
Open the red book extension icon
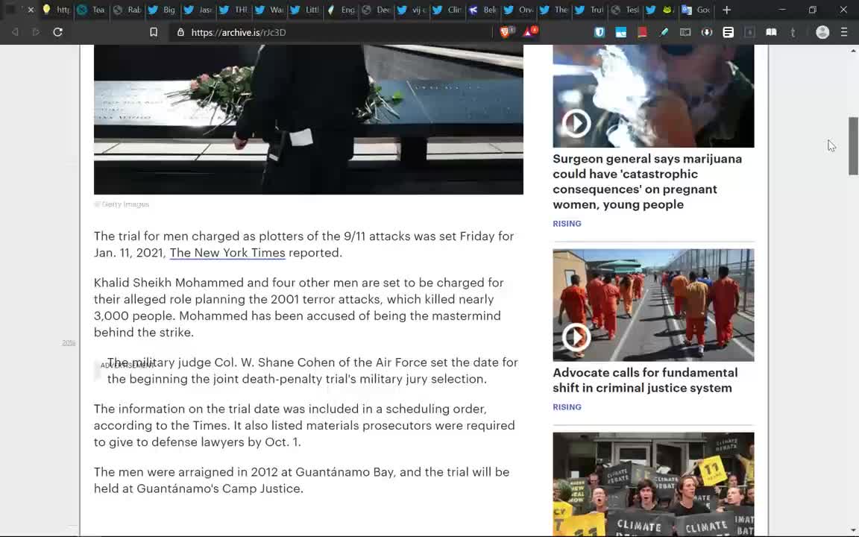642,32
